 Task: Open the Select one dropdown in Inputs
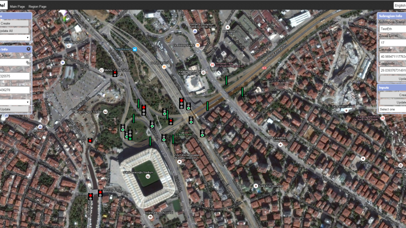point(392,109)
